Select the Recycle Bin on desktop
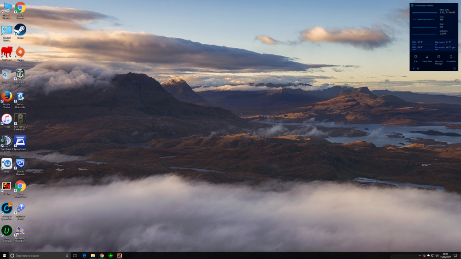 pos(6,75)
